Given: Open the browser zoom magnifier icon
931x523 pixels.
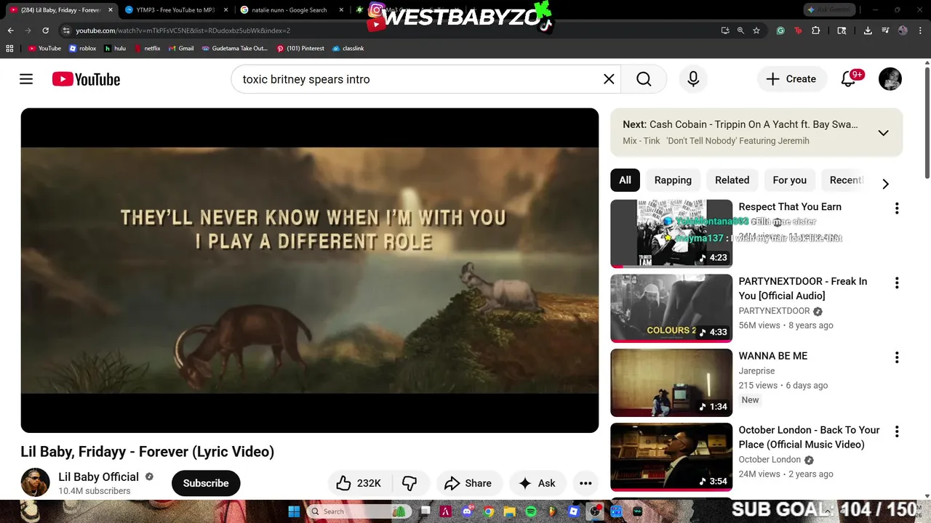Looking at the screenshot, I should pos(740,31).
